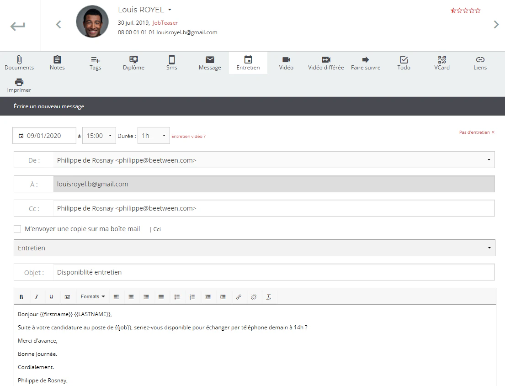Select the Entretien calendar tab
The width and height of the screenshot is (505, 386).
[248, 63]
